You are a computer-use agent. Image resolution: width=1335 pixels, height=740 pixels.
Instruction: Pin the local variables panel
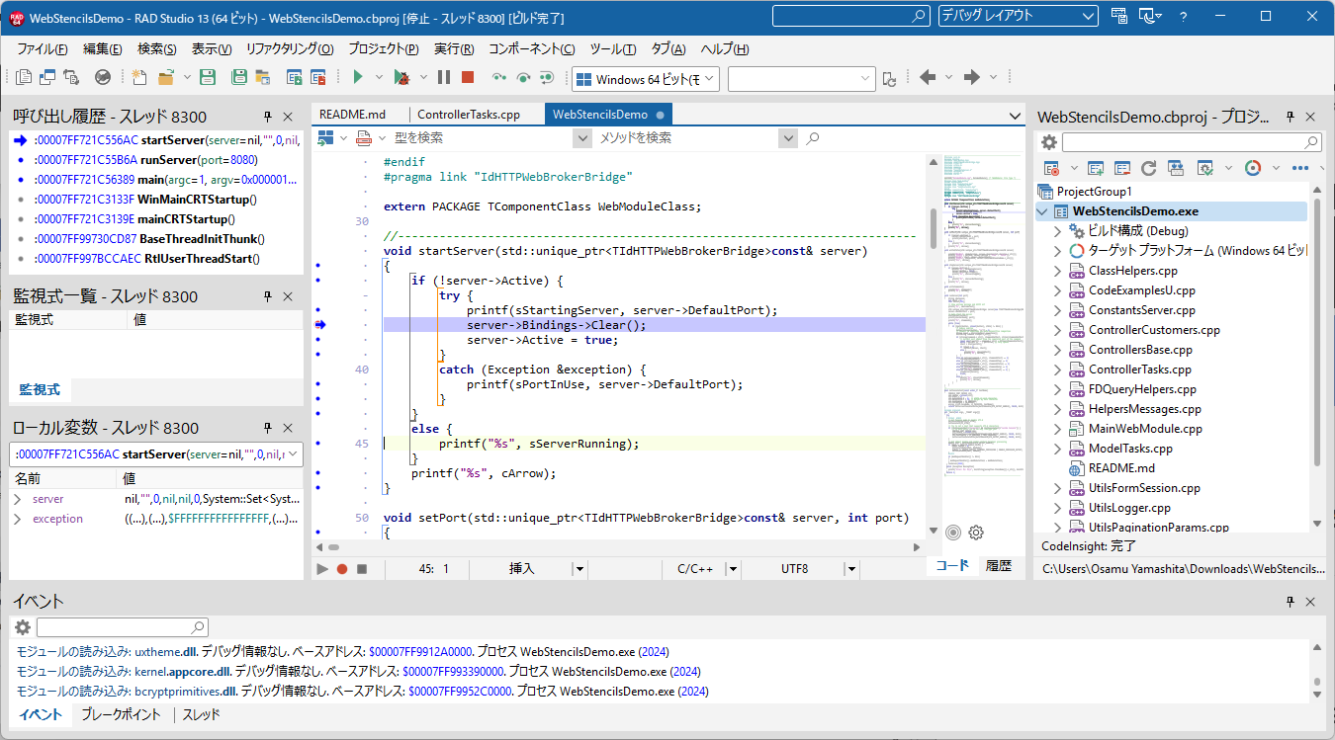coord(267,428)
